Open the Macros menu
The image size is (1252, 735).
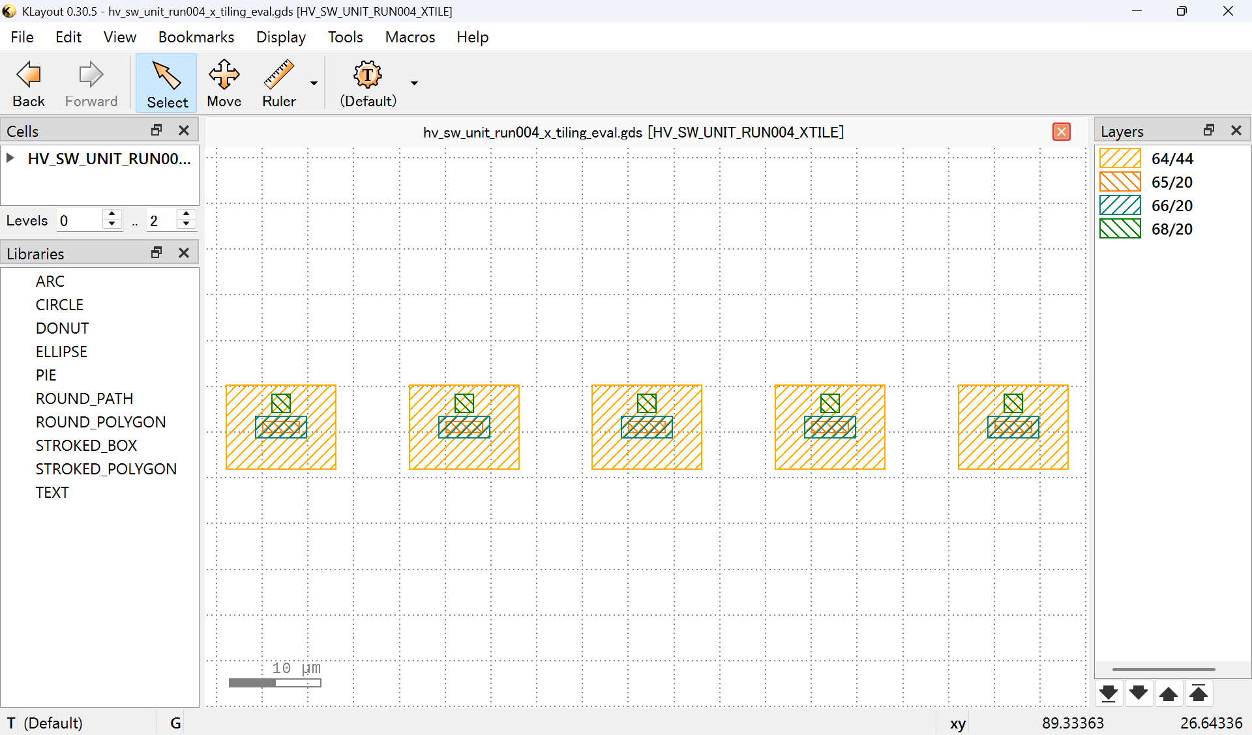(410, 37)
